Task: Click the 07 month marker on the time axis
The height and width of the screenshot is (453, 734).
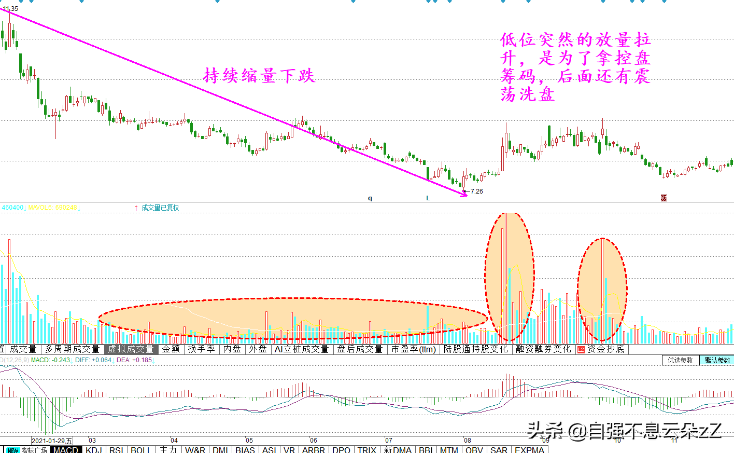Action: [389, 441]
